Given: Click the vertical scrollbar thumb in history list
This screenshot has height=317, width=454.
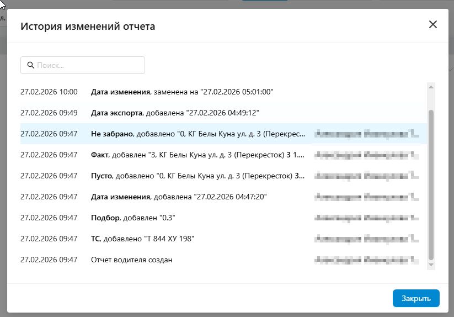Looking at the screenshot, I should pyautogui.click(x=431, y=182).
